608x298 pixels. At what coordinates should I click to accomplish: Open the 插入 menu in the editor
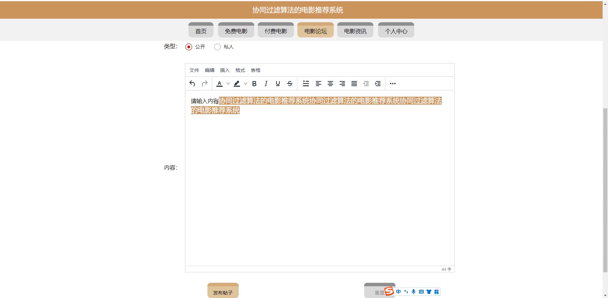[225, 70]
